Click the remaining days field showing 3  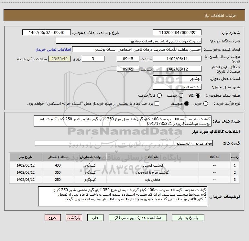[93, 59]
